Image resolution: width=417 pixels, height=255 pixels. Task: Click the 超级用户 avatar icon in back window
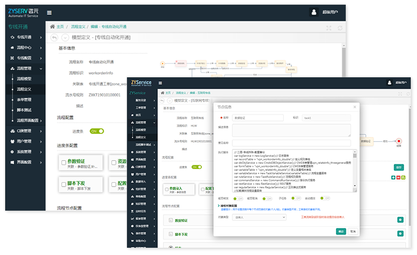314,12
